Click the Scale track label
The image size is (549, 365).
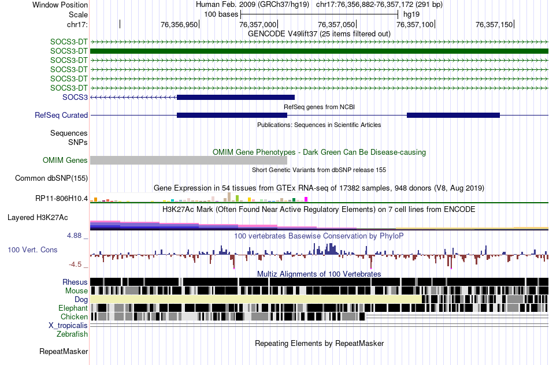pyautogui.click(x=78, y=14)
